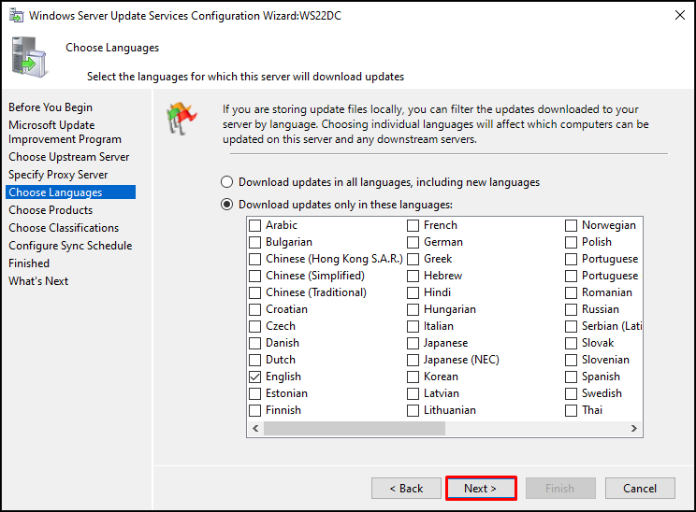Close the wizard window
The width and height of the screenshot is (696, 512).
[679, 16]
